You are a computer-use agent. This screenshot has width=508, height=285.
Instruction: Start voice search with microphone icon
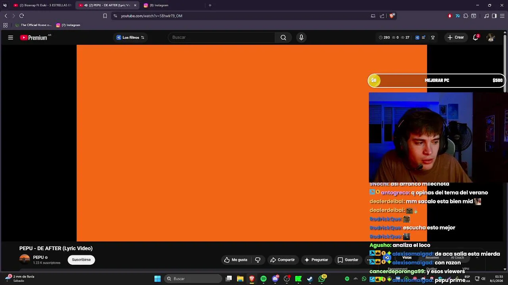point(301,38)
